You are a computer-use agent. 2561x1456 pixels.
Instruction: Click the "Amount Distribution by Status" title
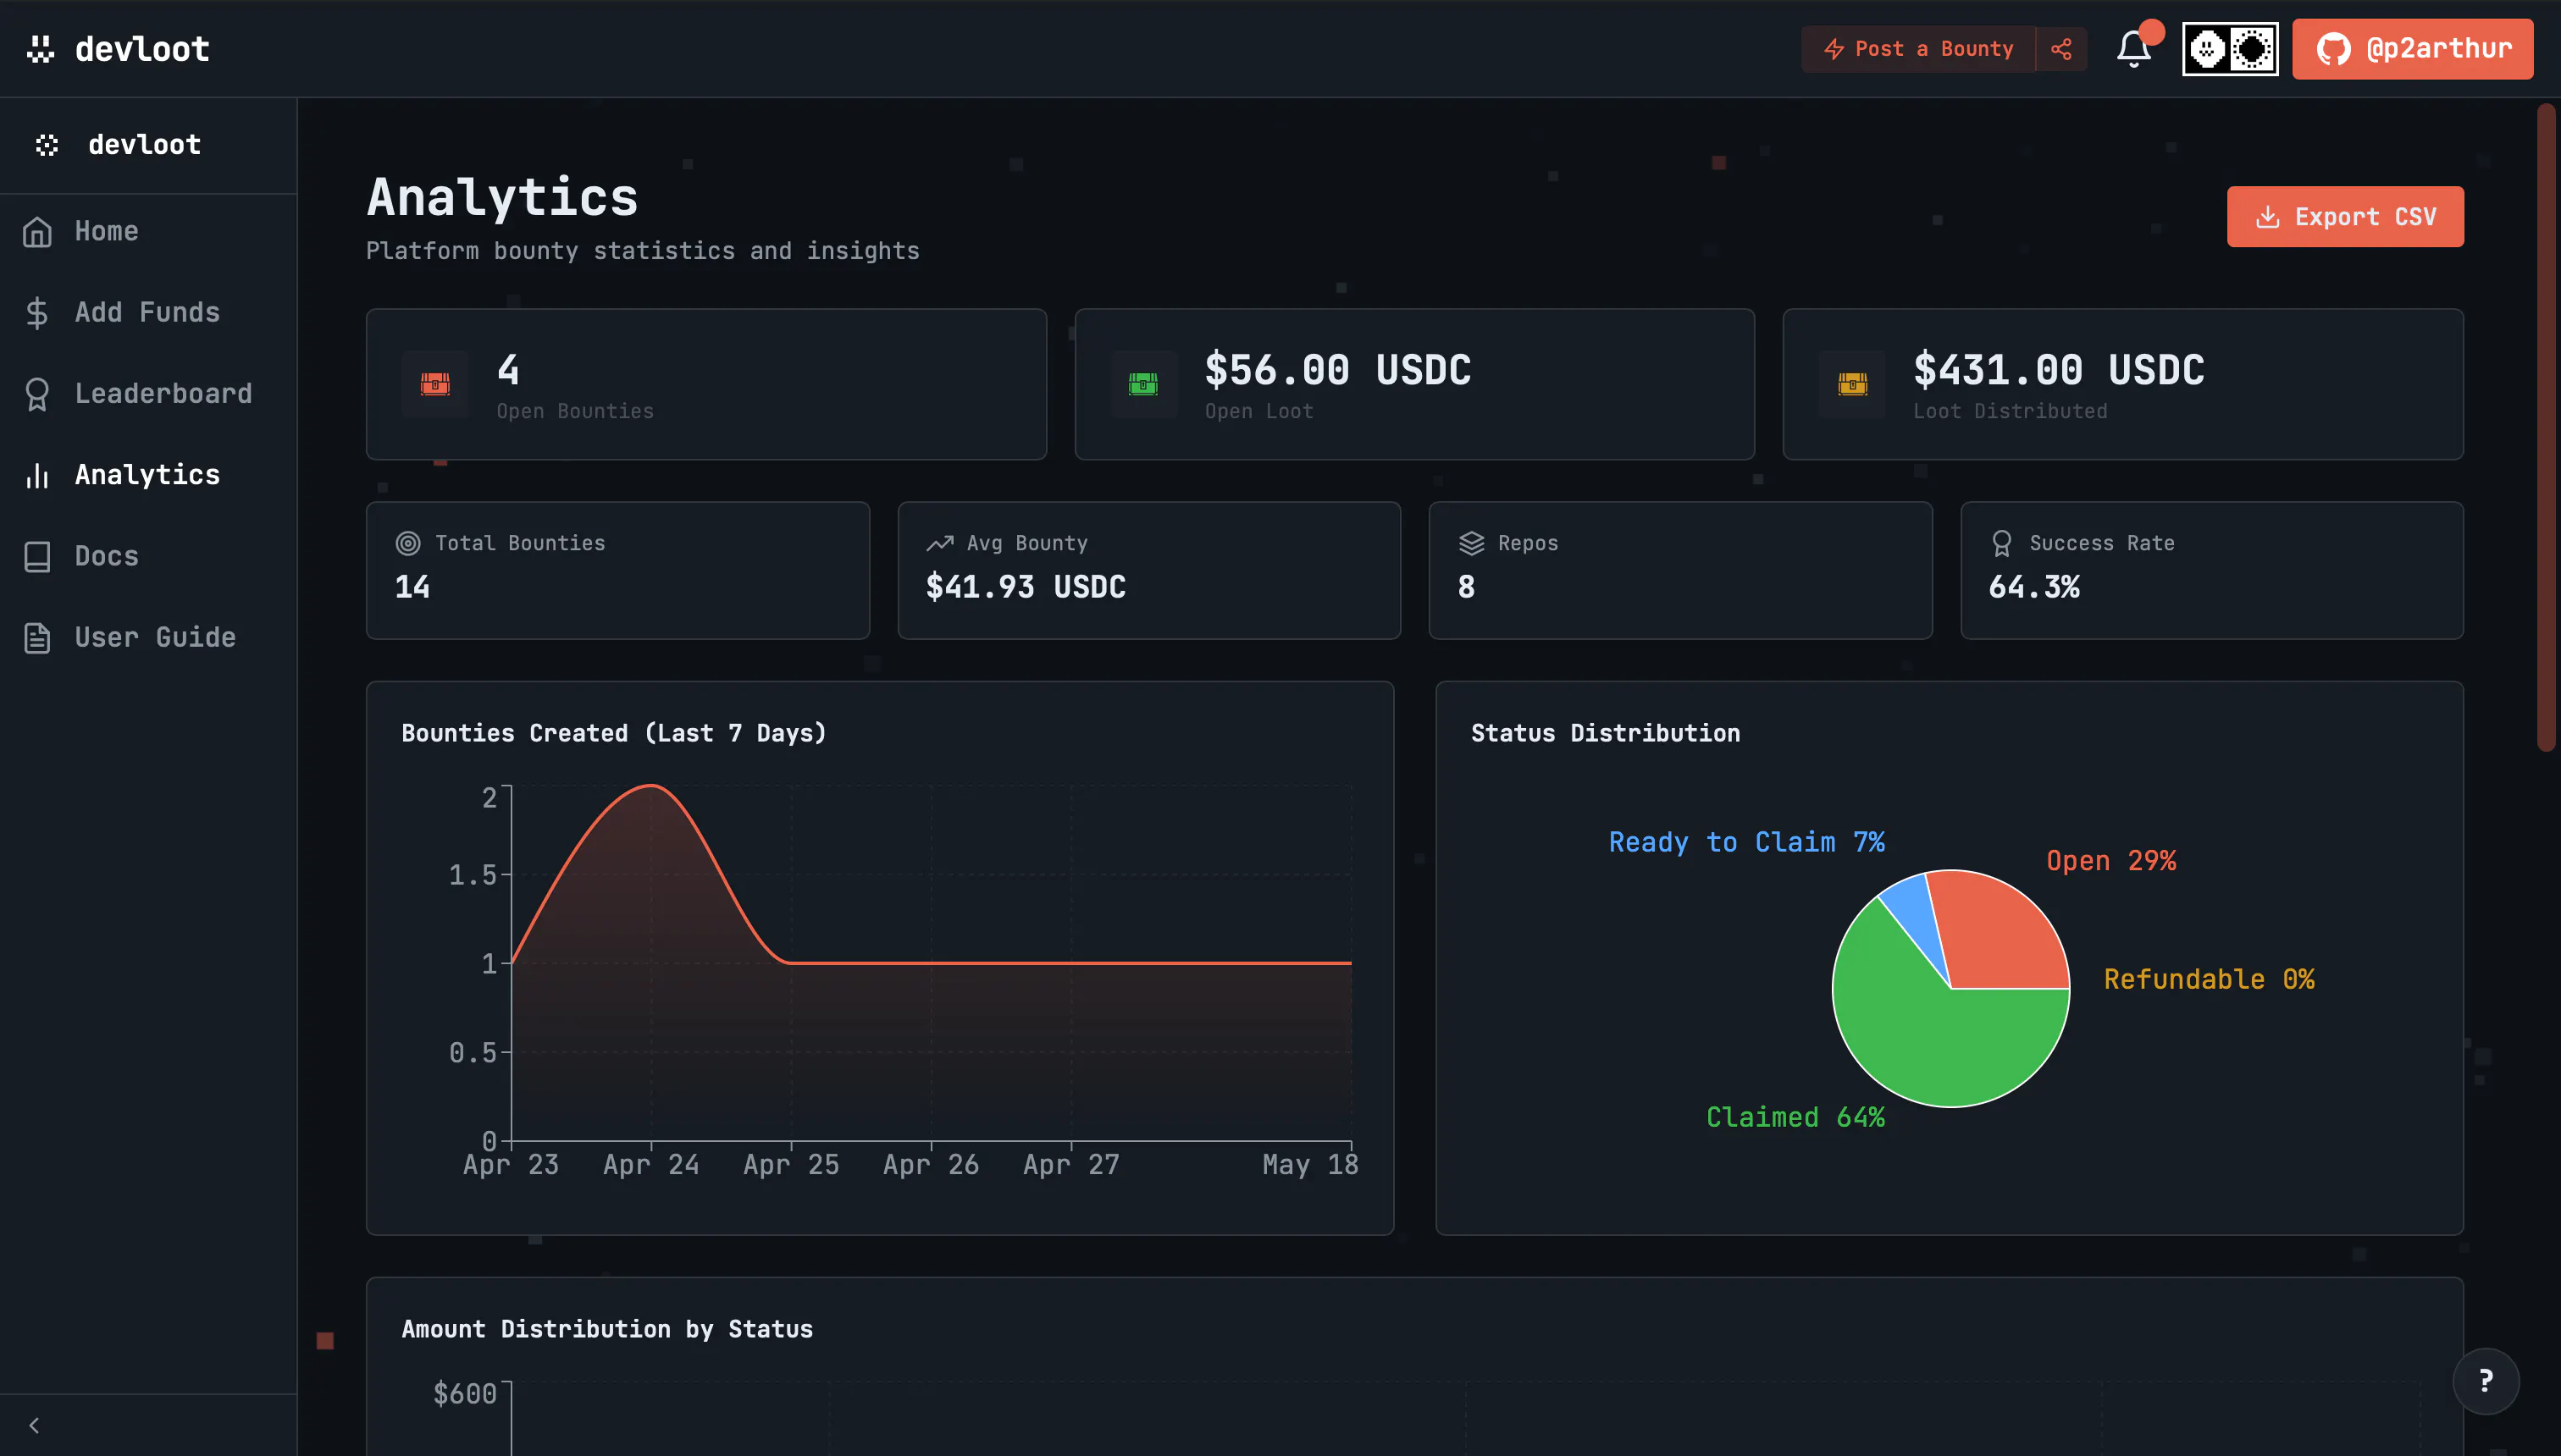pos(607,1329)
